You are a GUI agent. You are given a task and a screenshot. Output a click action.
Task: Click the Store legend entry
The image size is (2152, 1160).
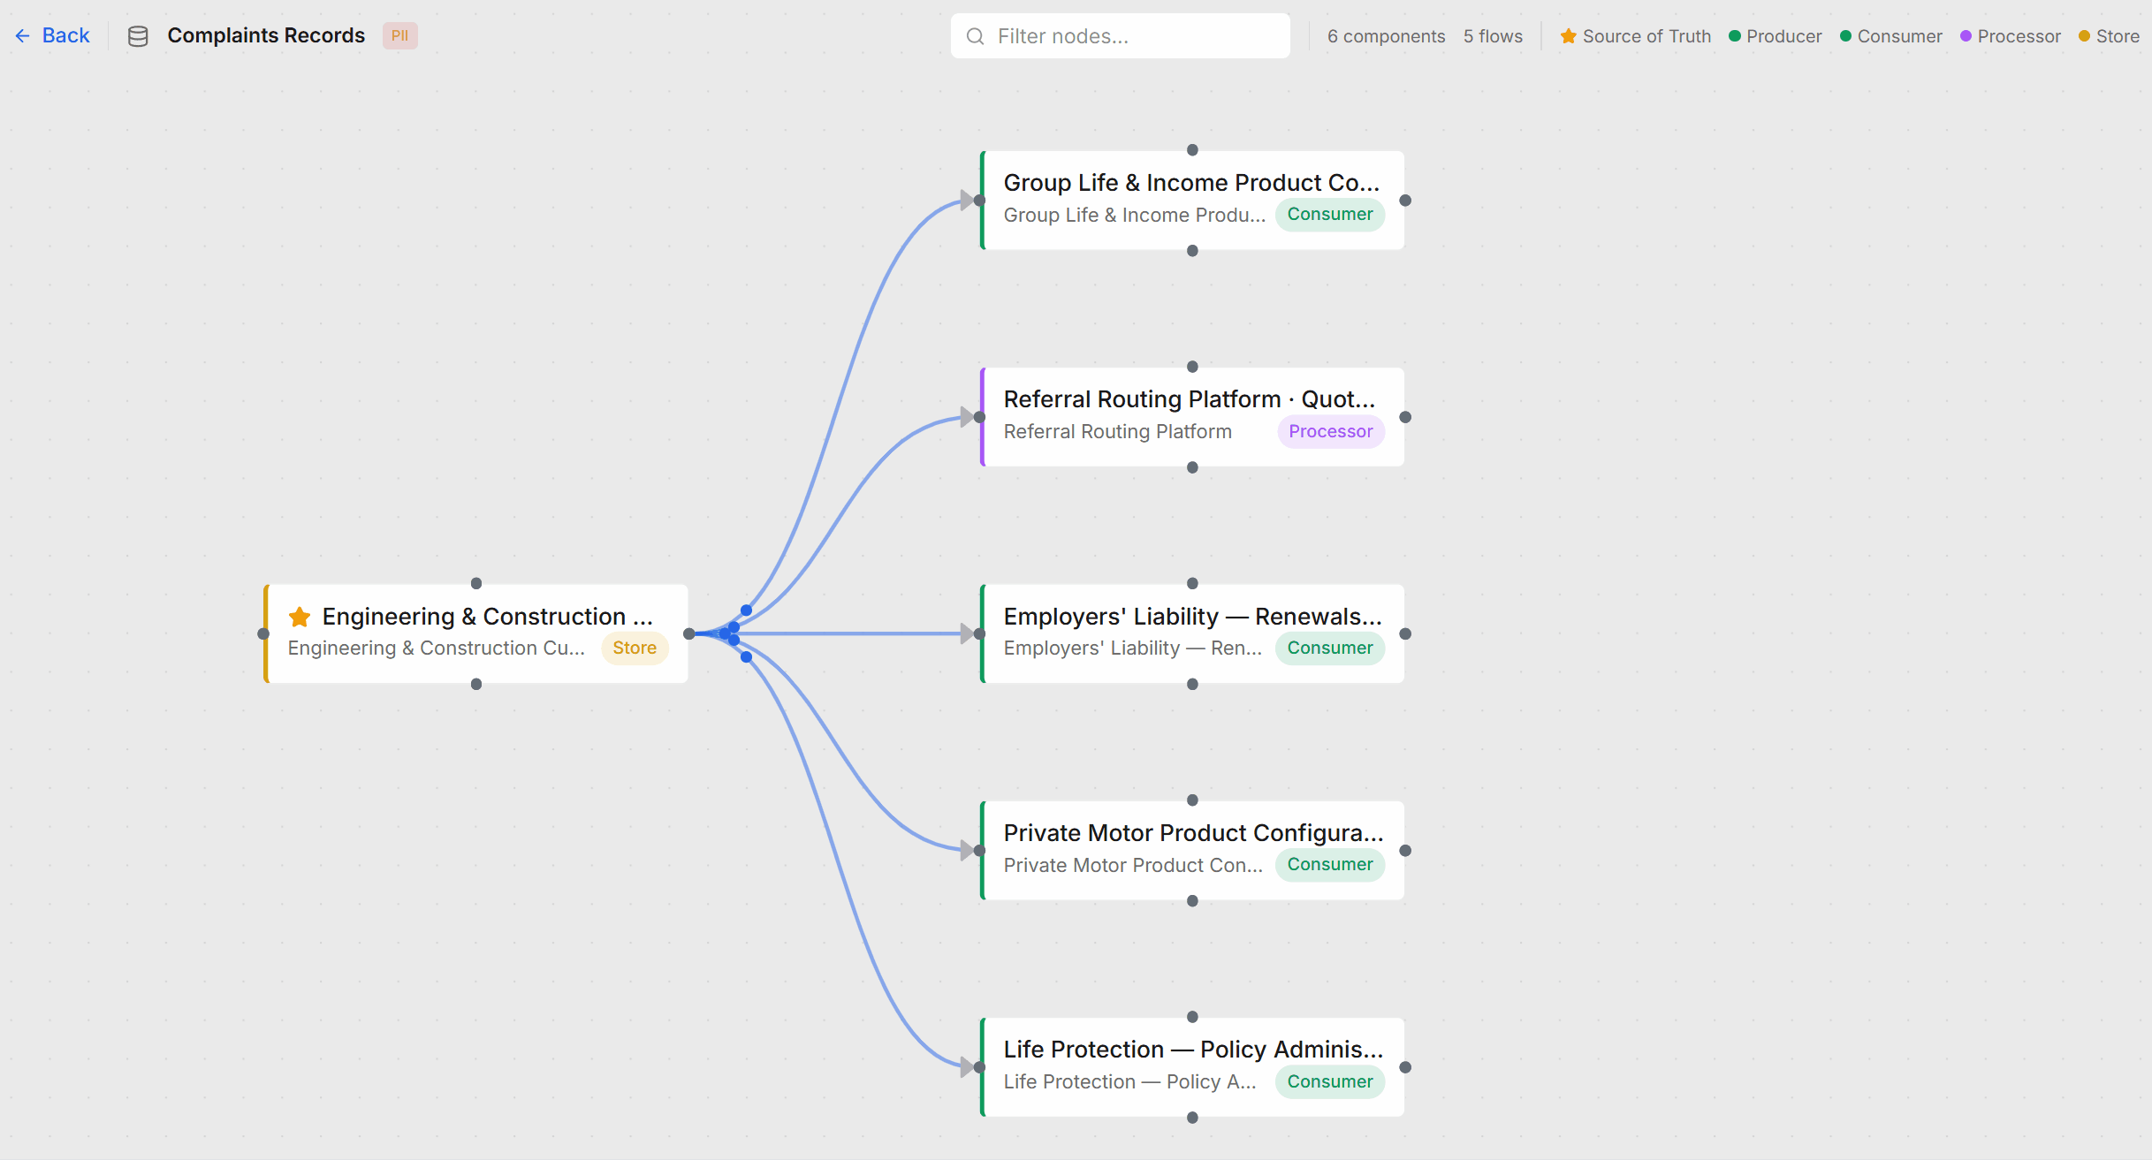tap(2109, 36)
